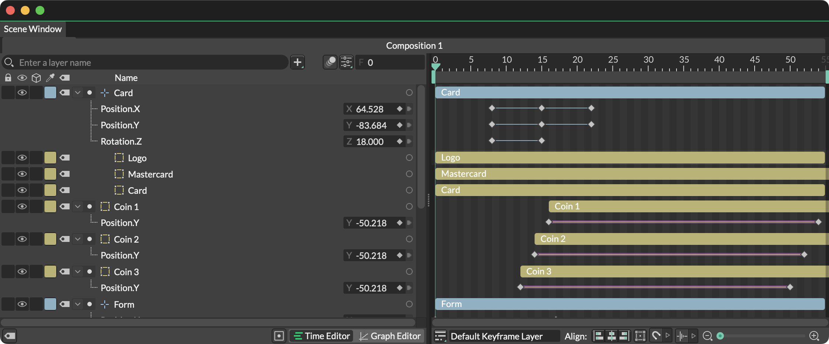The width and height of the screenshot is (829, 344).
Task: Collapse the Coin 1 layer chevron
Action: [x=78, y=207]
